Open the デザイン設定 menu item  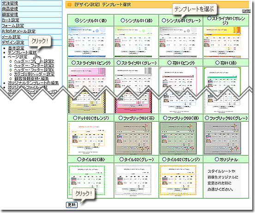(13, 42)
